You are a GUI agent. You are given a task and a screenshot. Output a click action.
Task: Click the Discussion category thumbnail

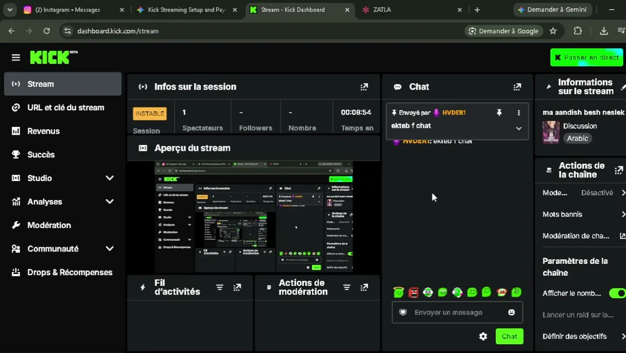551,132
